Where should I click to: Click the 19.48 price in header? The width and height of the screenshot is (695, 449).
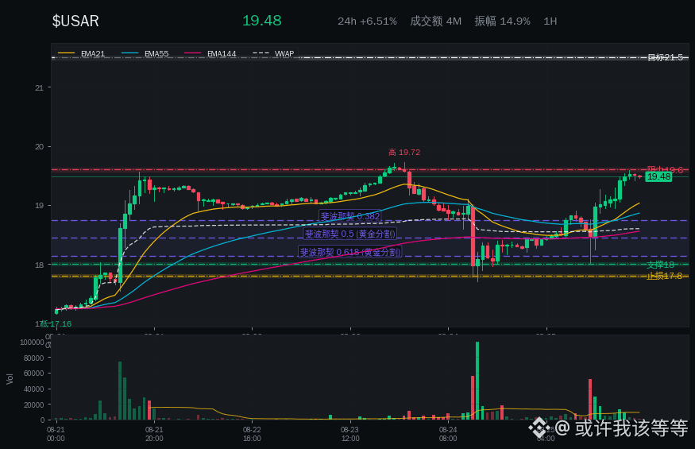pyautogui.click(x=262, y=21)
